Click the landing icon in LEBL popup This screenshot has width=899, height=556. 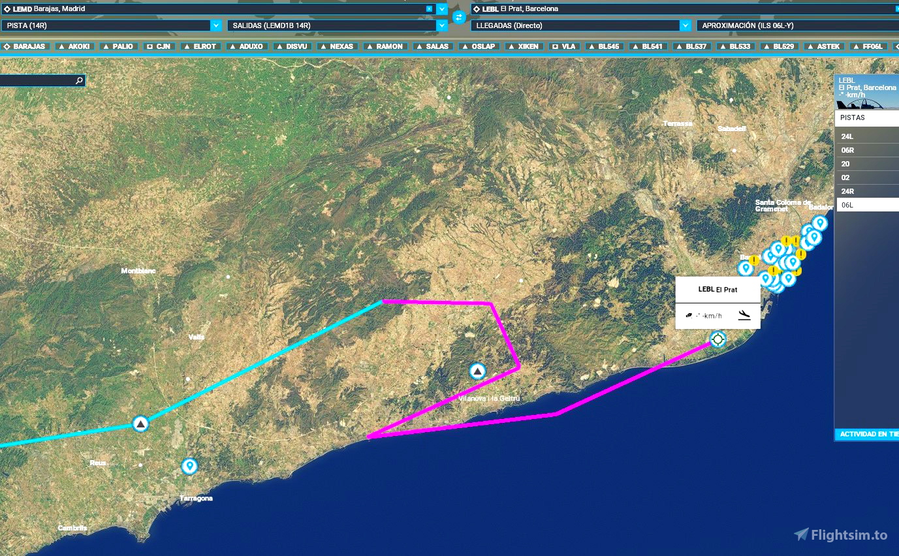744,316
